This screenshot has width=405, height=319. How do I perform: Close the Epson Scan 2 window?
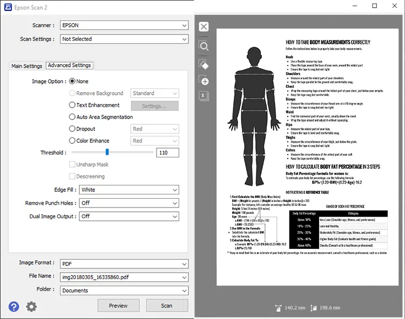[394, 6]
